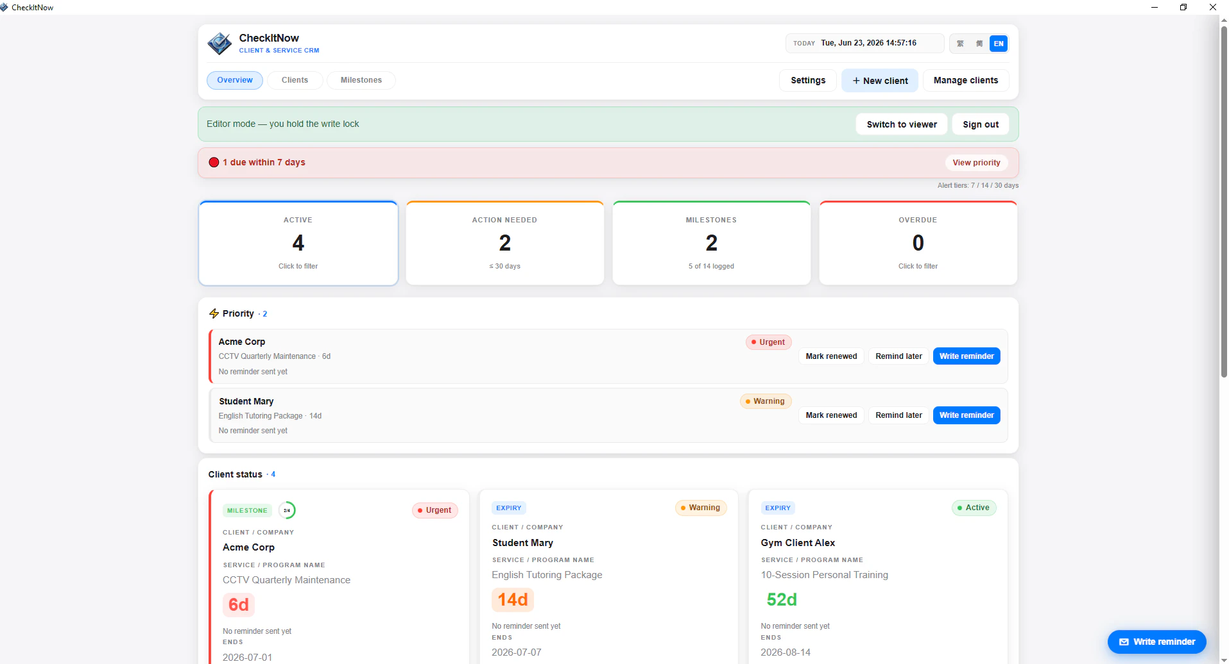The height and width of the screenshot is (664, 1229).
Task: Add a new client with '+ New client'
Action: (x=880, y=81)
